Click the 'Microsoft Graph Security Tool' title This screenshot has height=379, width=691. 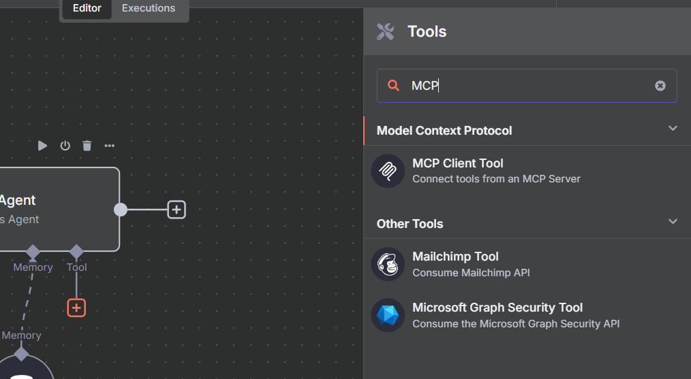click(x=497, y=308)
